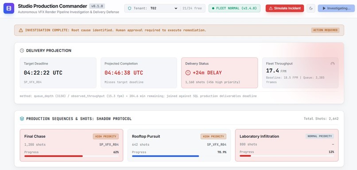
Task: Click the warning triangle in the investigation banner
Action: click(x=21, y=30)
